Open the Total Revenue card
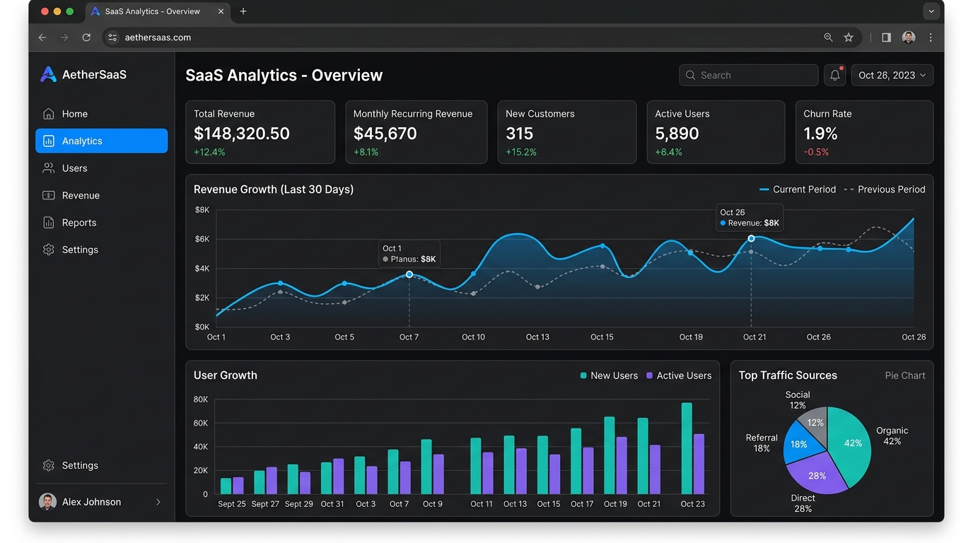The height and width of the screenshot is (543, 973). click(260, 132)
